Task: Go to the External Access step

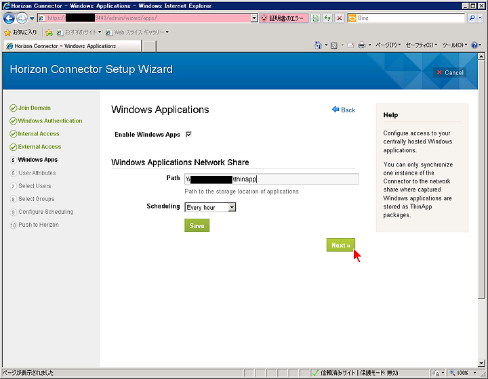Action: click(x=39, y=147)
